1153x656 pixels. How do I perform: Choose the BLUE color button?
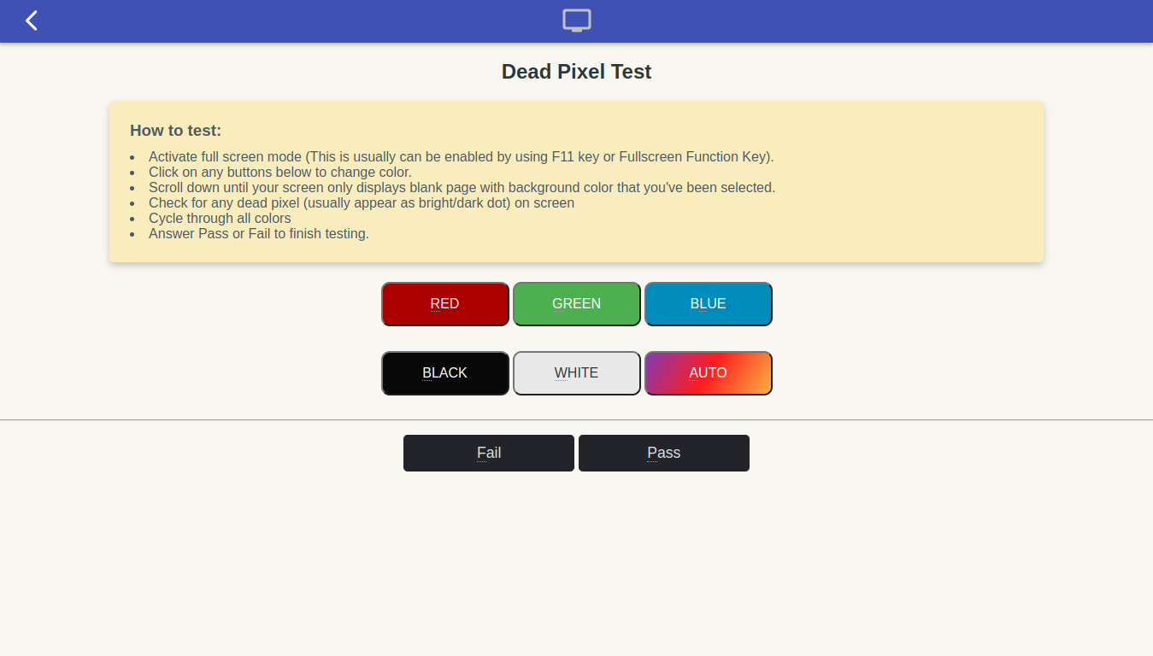[709, 304]
